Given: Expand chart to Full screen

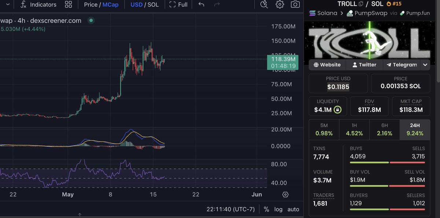Looking at the screenshot, I should tap(179, 4).
